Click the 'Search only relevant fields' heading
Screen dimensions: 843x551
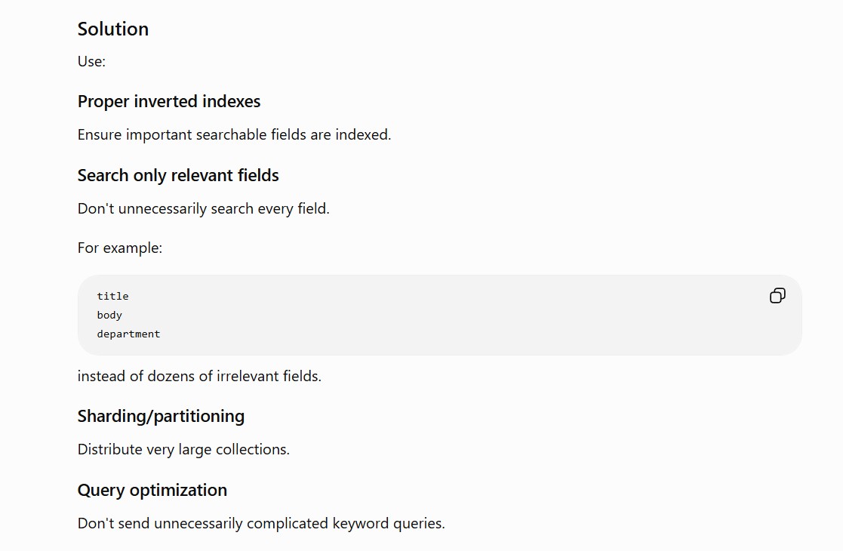pos(178,175)
